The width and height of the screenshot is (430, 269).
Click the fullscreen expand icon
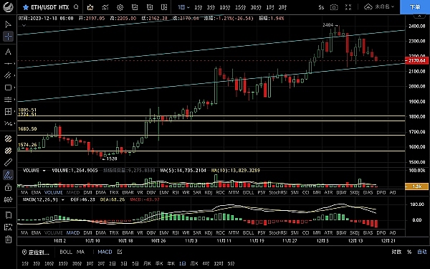tap(348, 7)
